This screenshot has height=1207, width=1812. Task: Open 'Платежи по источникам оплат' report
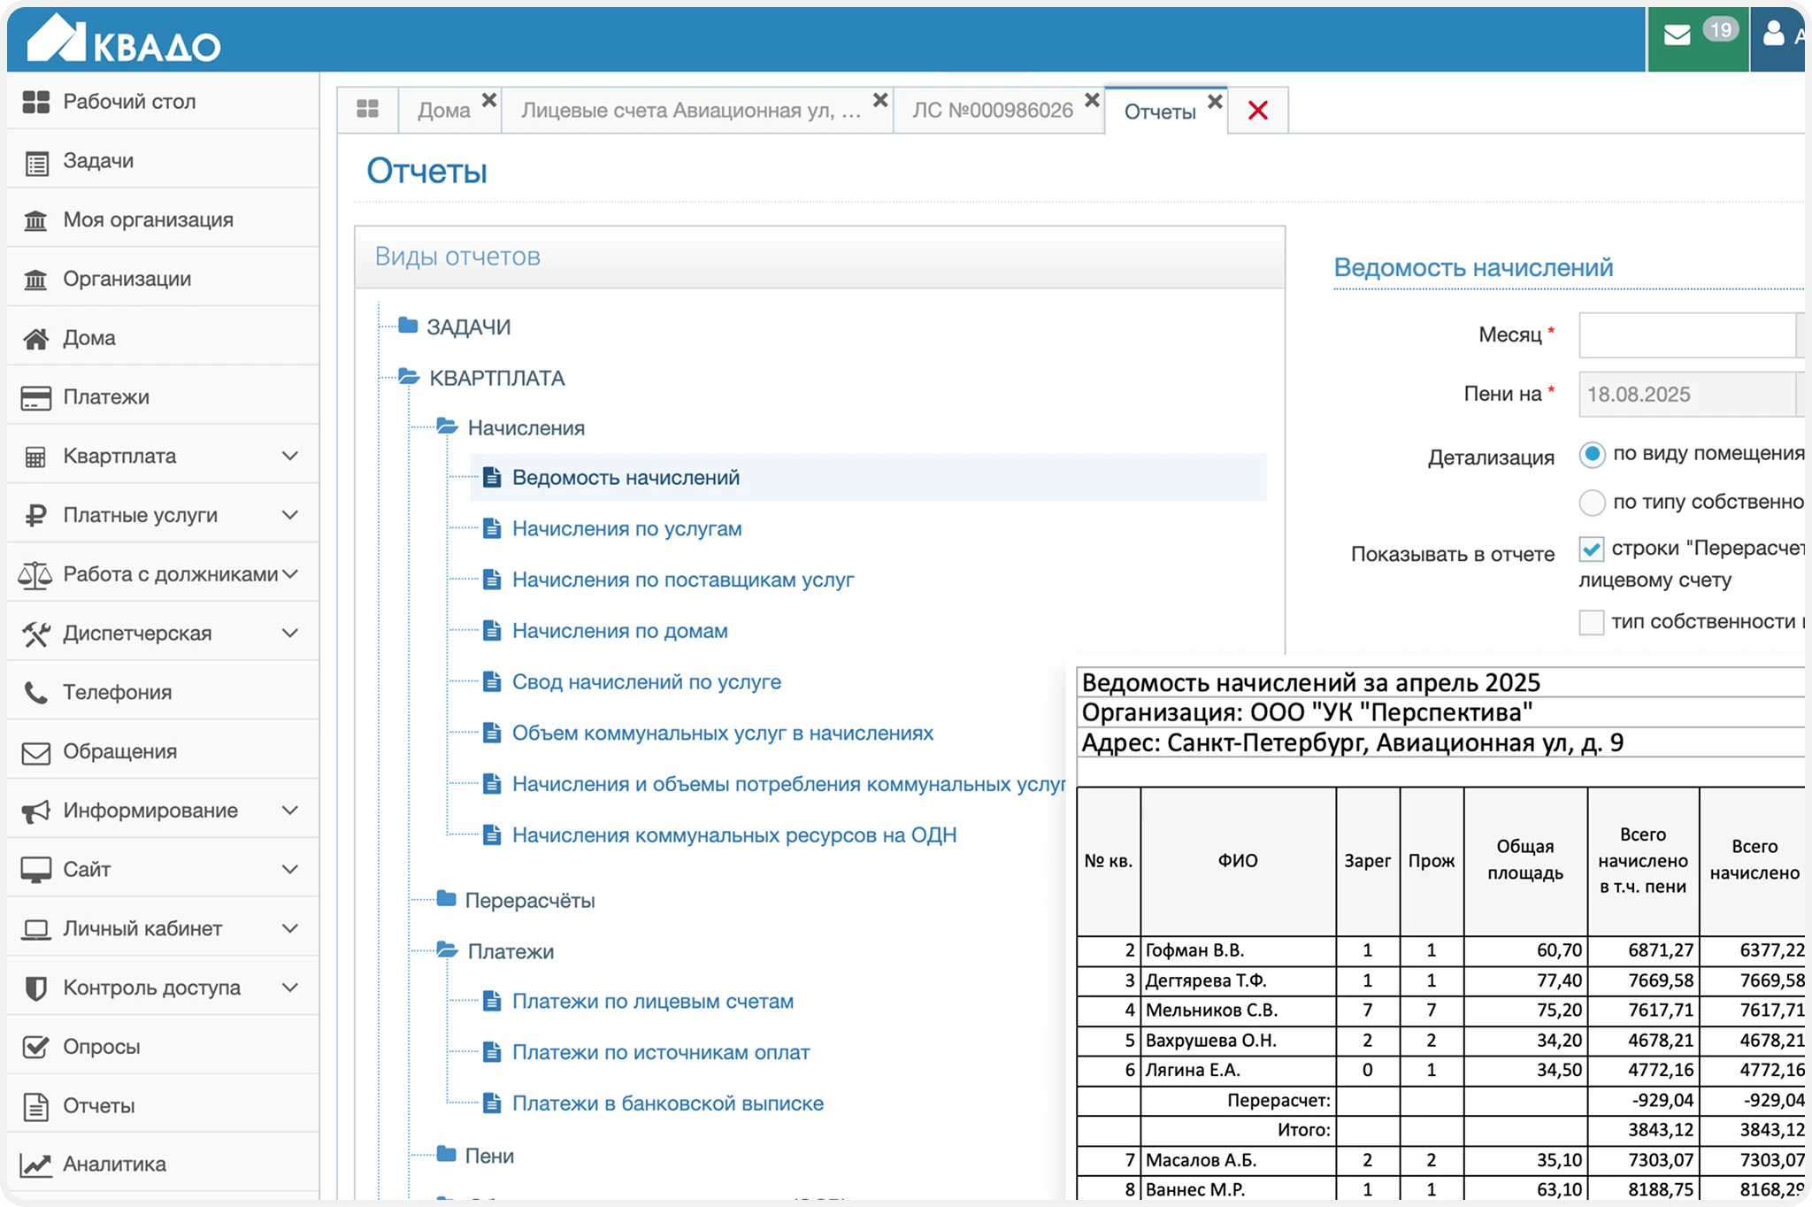click(660, 1052)
